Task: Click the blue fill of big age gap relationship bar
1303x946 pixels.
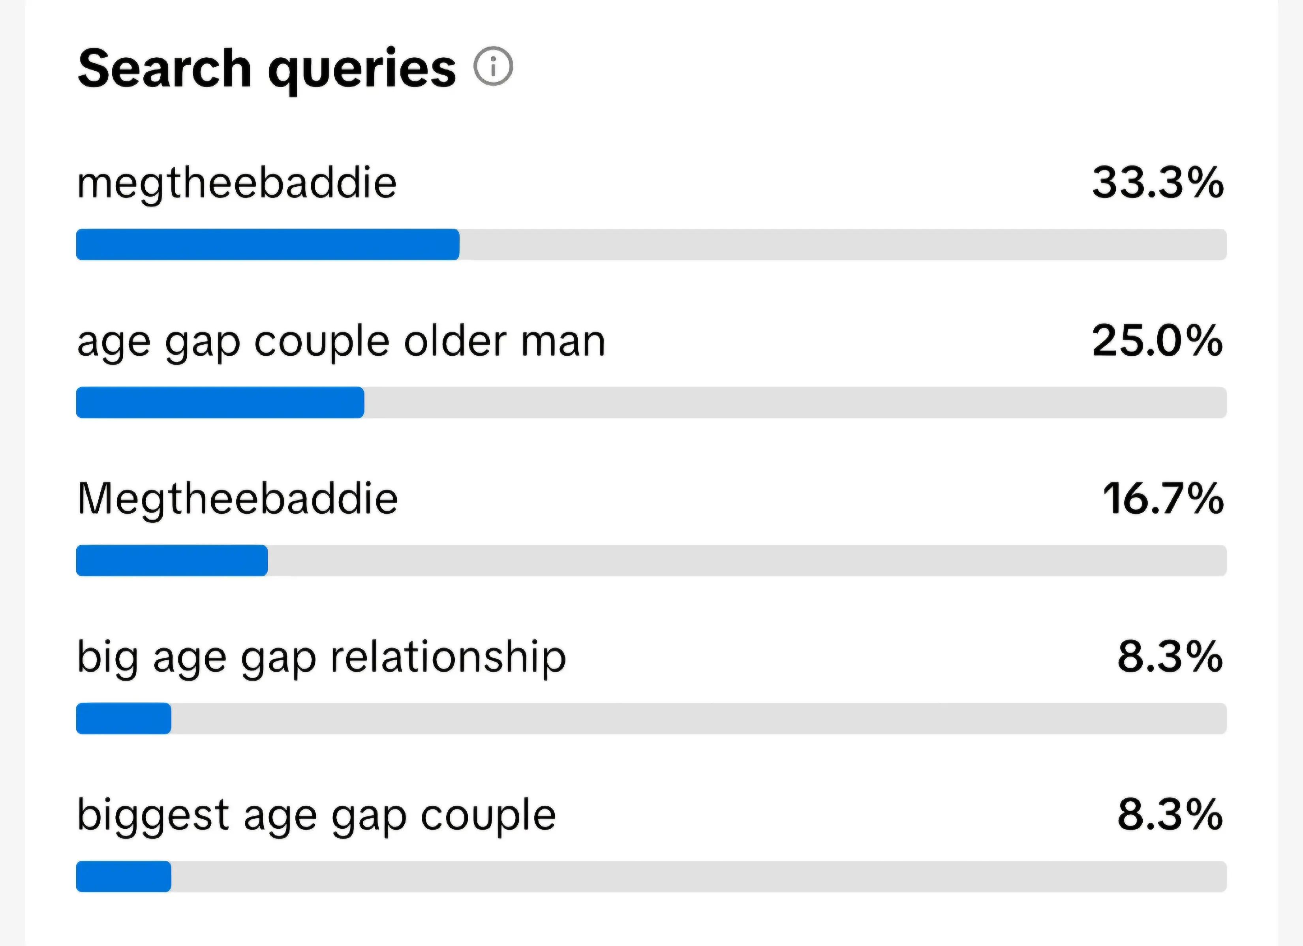Action: point(124,719)
